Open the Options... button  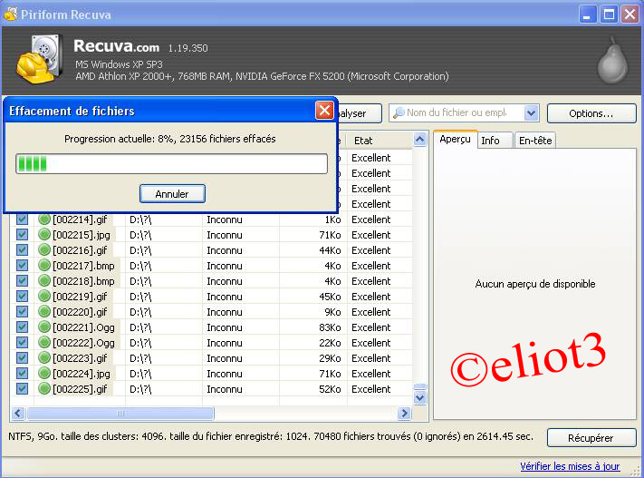pos(591,113)
